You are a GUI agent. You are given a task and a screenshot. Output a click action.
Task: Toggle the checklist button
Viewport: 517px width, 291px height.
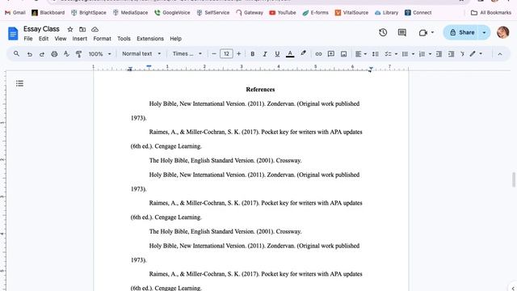point(388,54)
